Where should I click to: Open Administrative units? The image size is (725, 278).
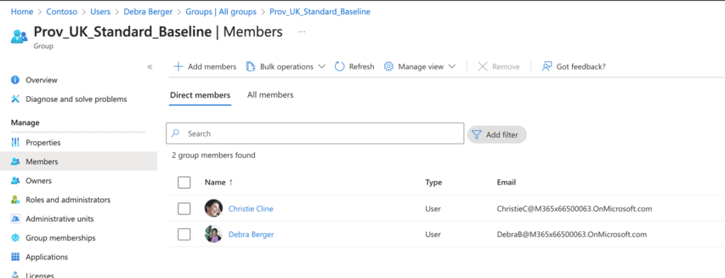pyautogui.click(x=59, y=219)
